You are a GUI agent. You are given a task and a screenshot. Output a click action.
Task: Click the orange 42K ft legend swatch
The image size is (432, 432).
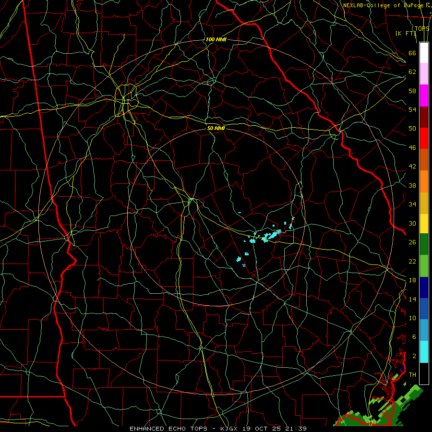(424, 181)
